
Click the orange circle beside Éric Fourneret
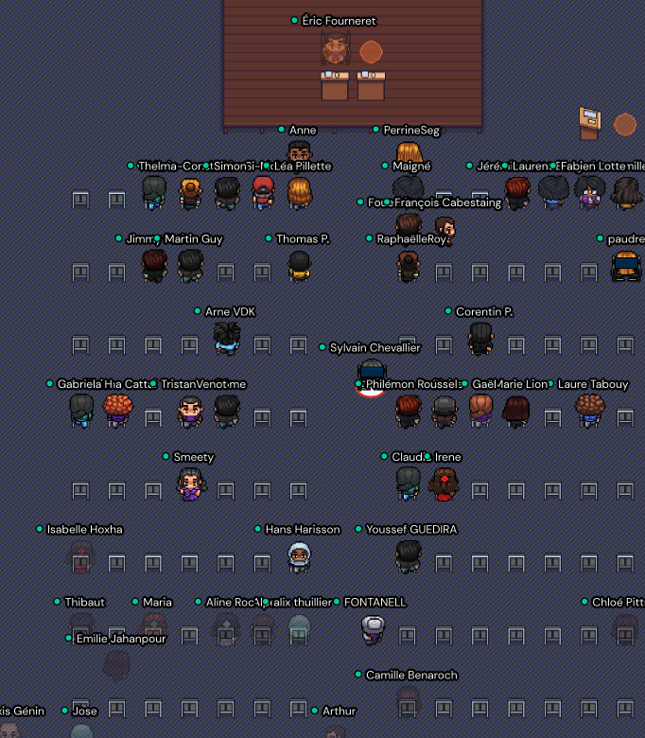[x=371, y=52]
